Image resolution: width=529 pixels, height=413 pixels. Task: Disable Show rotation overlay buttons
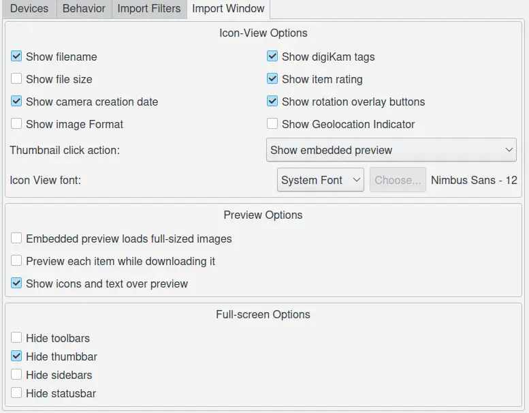coord(272,102)
